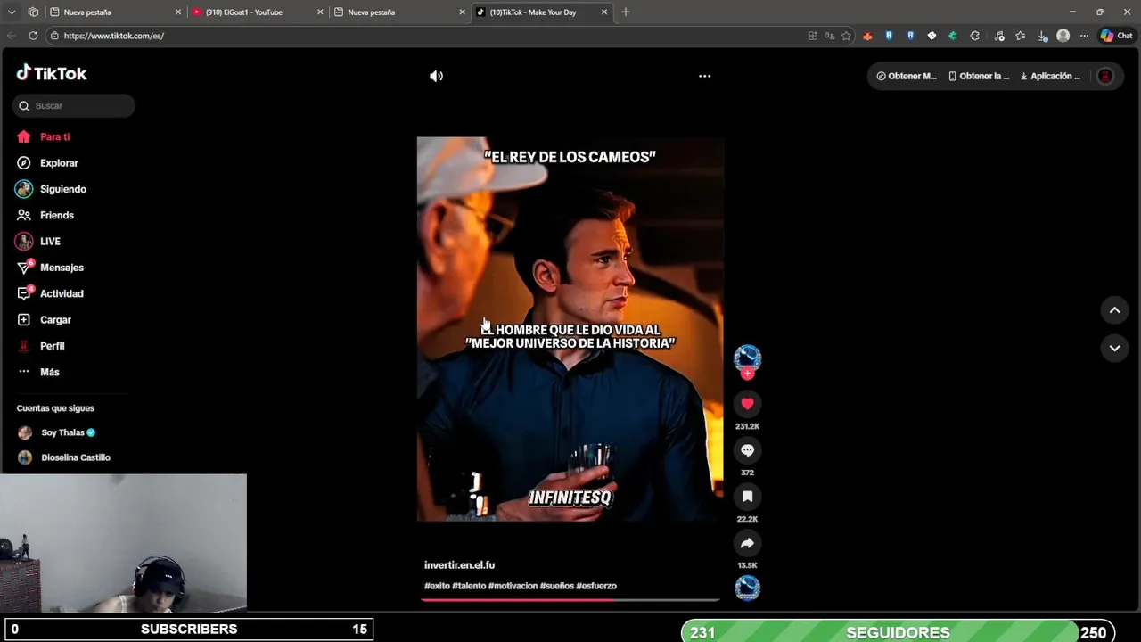The width and height of the screenshot is (1141, 642).
Task: Open the translate page icon
Action: 829,36
